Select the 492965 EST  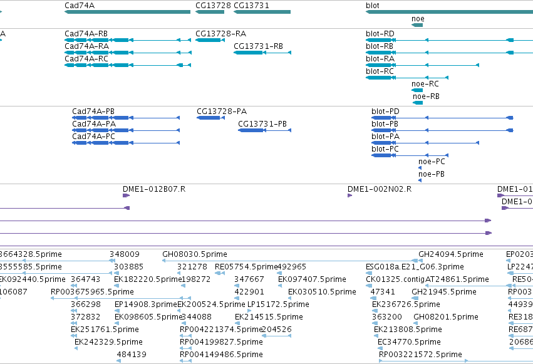pyautogui.click(x=279, y=273)
